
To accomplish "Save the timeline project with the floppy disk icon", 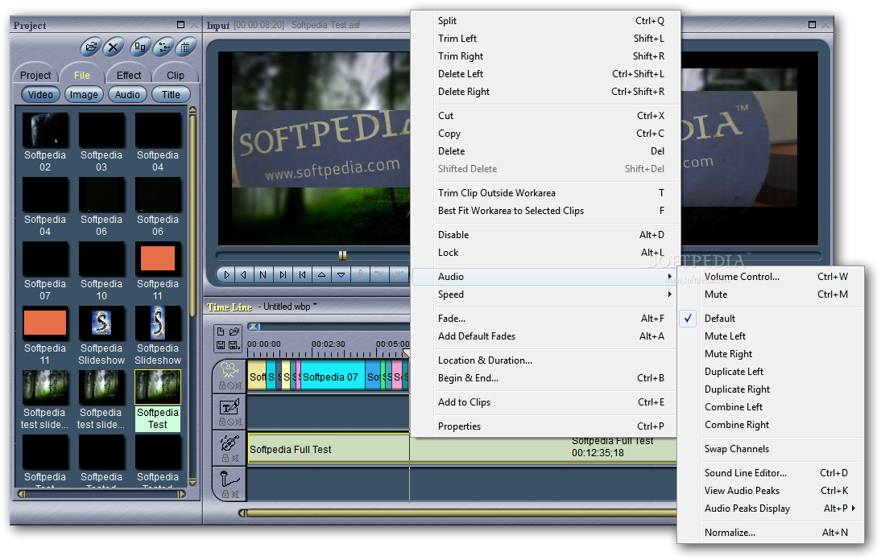I will (221, 345).
